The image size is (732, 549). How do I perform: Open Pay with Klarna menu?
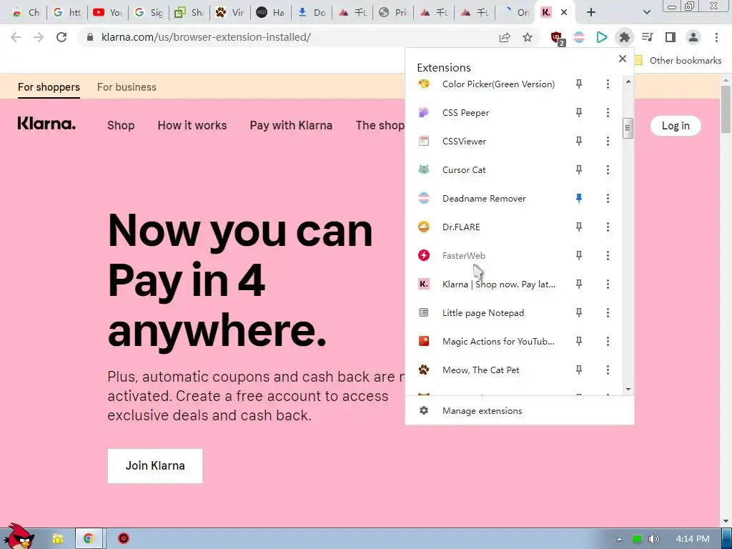291,125
